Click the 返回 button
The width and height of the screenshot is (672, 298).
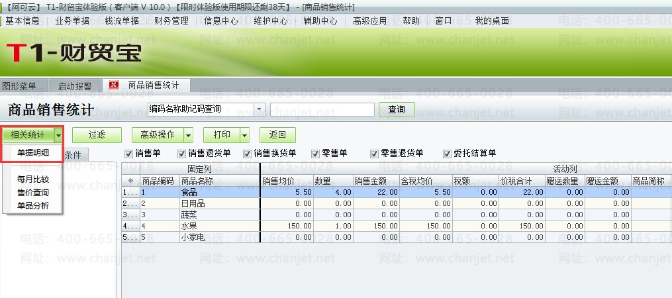pyautogui.click(x=277, y=135)
